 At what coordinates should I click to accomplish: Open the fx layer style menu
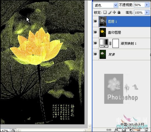tap(116, 130)
